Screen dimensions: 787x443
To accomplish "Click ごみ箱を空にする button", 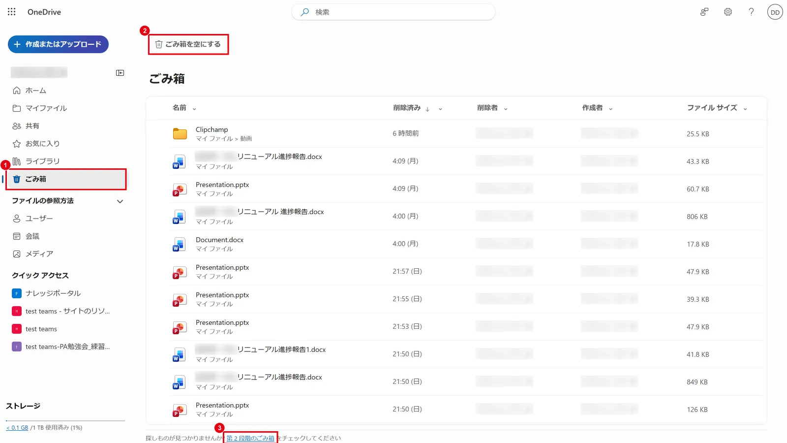I will click(188, 44).
